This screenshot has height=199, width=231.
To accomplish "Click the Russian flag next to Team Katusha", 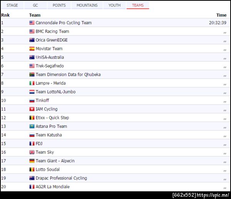I will click(x=32, y=135).
